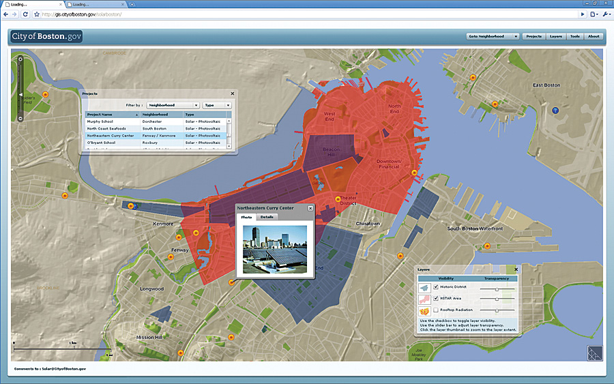
Task: Reload the page with the refresh icon
Action: 25,14
